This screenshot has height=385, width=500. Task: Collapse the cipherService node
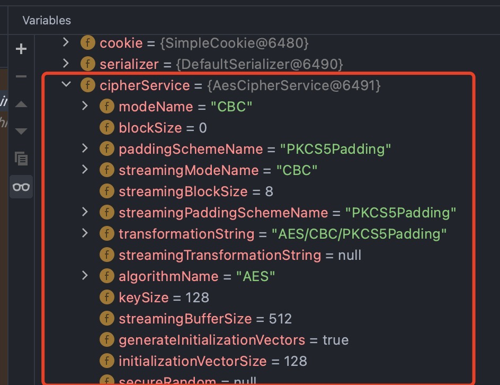pyautogui.click(x=66, y=85)
